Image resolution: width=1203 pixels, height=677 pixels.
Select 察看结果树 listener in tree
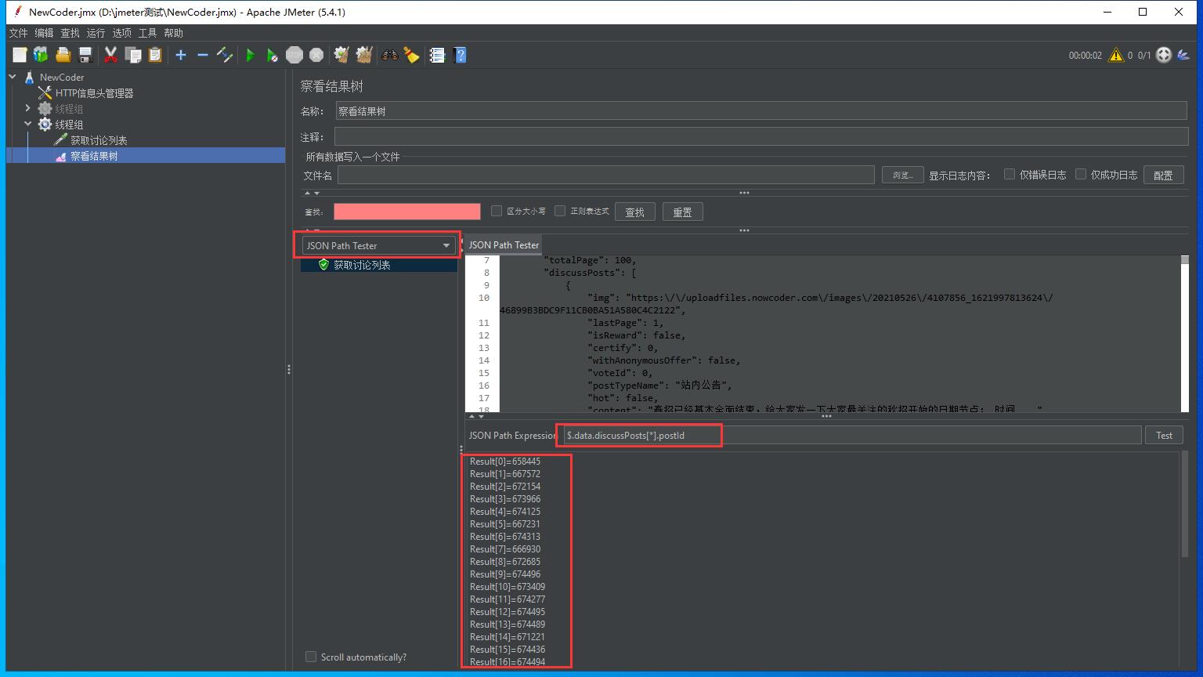[94, 156]
